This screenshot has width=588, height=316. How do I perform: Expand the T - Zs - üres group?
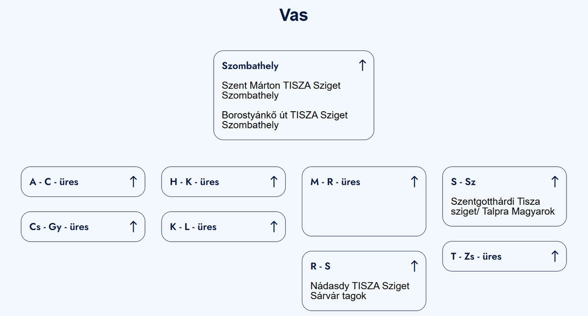click(x=476, y=257)
